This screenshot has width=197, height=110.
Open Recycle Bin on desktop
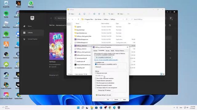click(6, 4)
